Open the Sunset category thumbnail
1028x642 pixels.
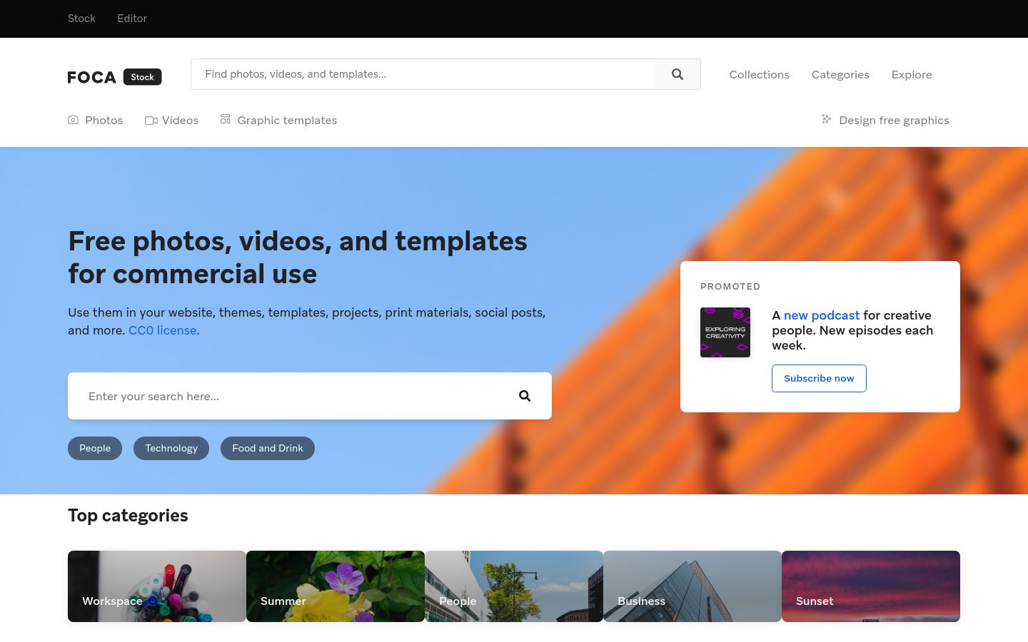(x=870, y=586)
